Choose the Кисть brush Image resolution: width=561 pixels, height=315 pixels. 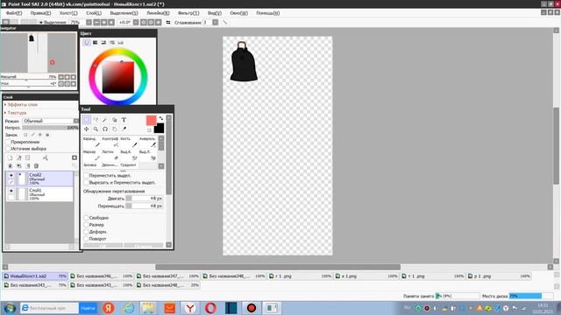(x=129, y=142)
